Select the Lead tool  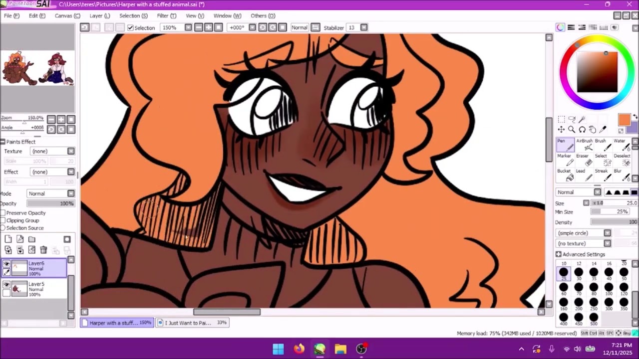[584, 175]
